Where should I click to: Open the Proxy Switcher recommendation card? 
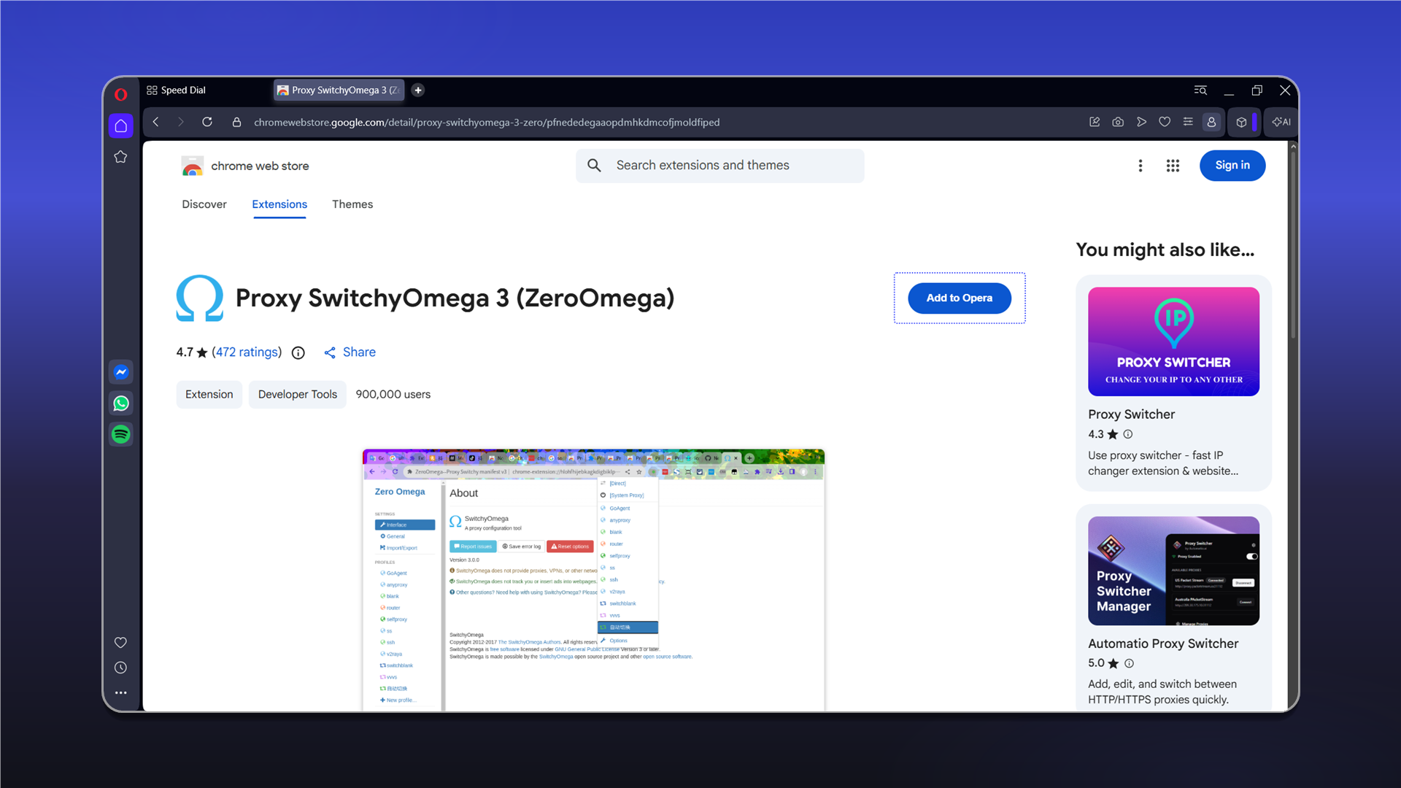(1174, 383)
